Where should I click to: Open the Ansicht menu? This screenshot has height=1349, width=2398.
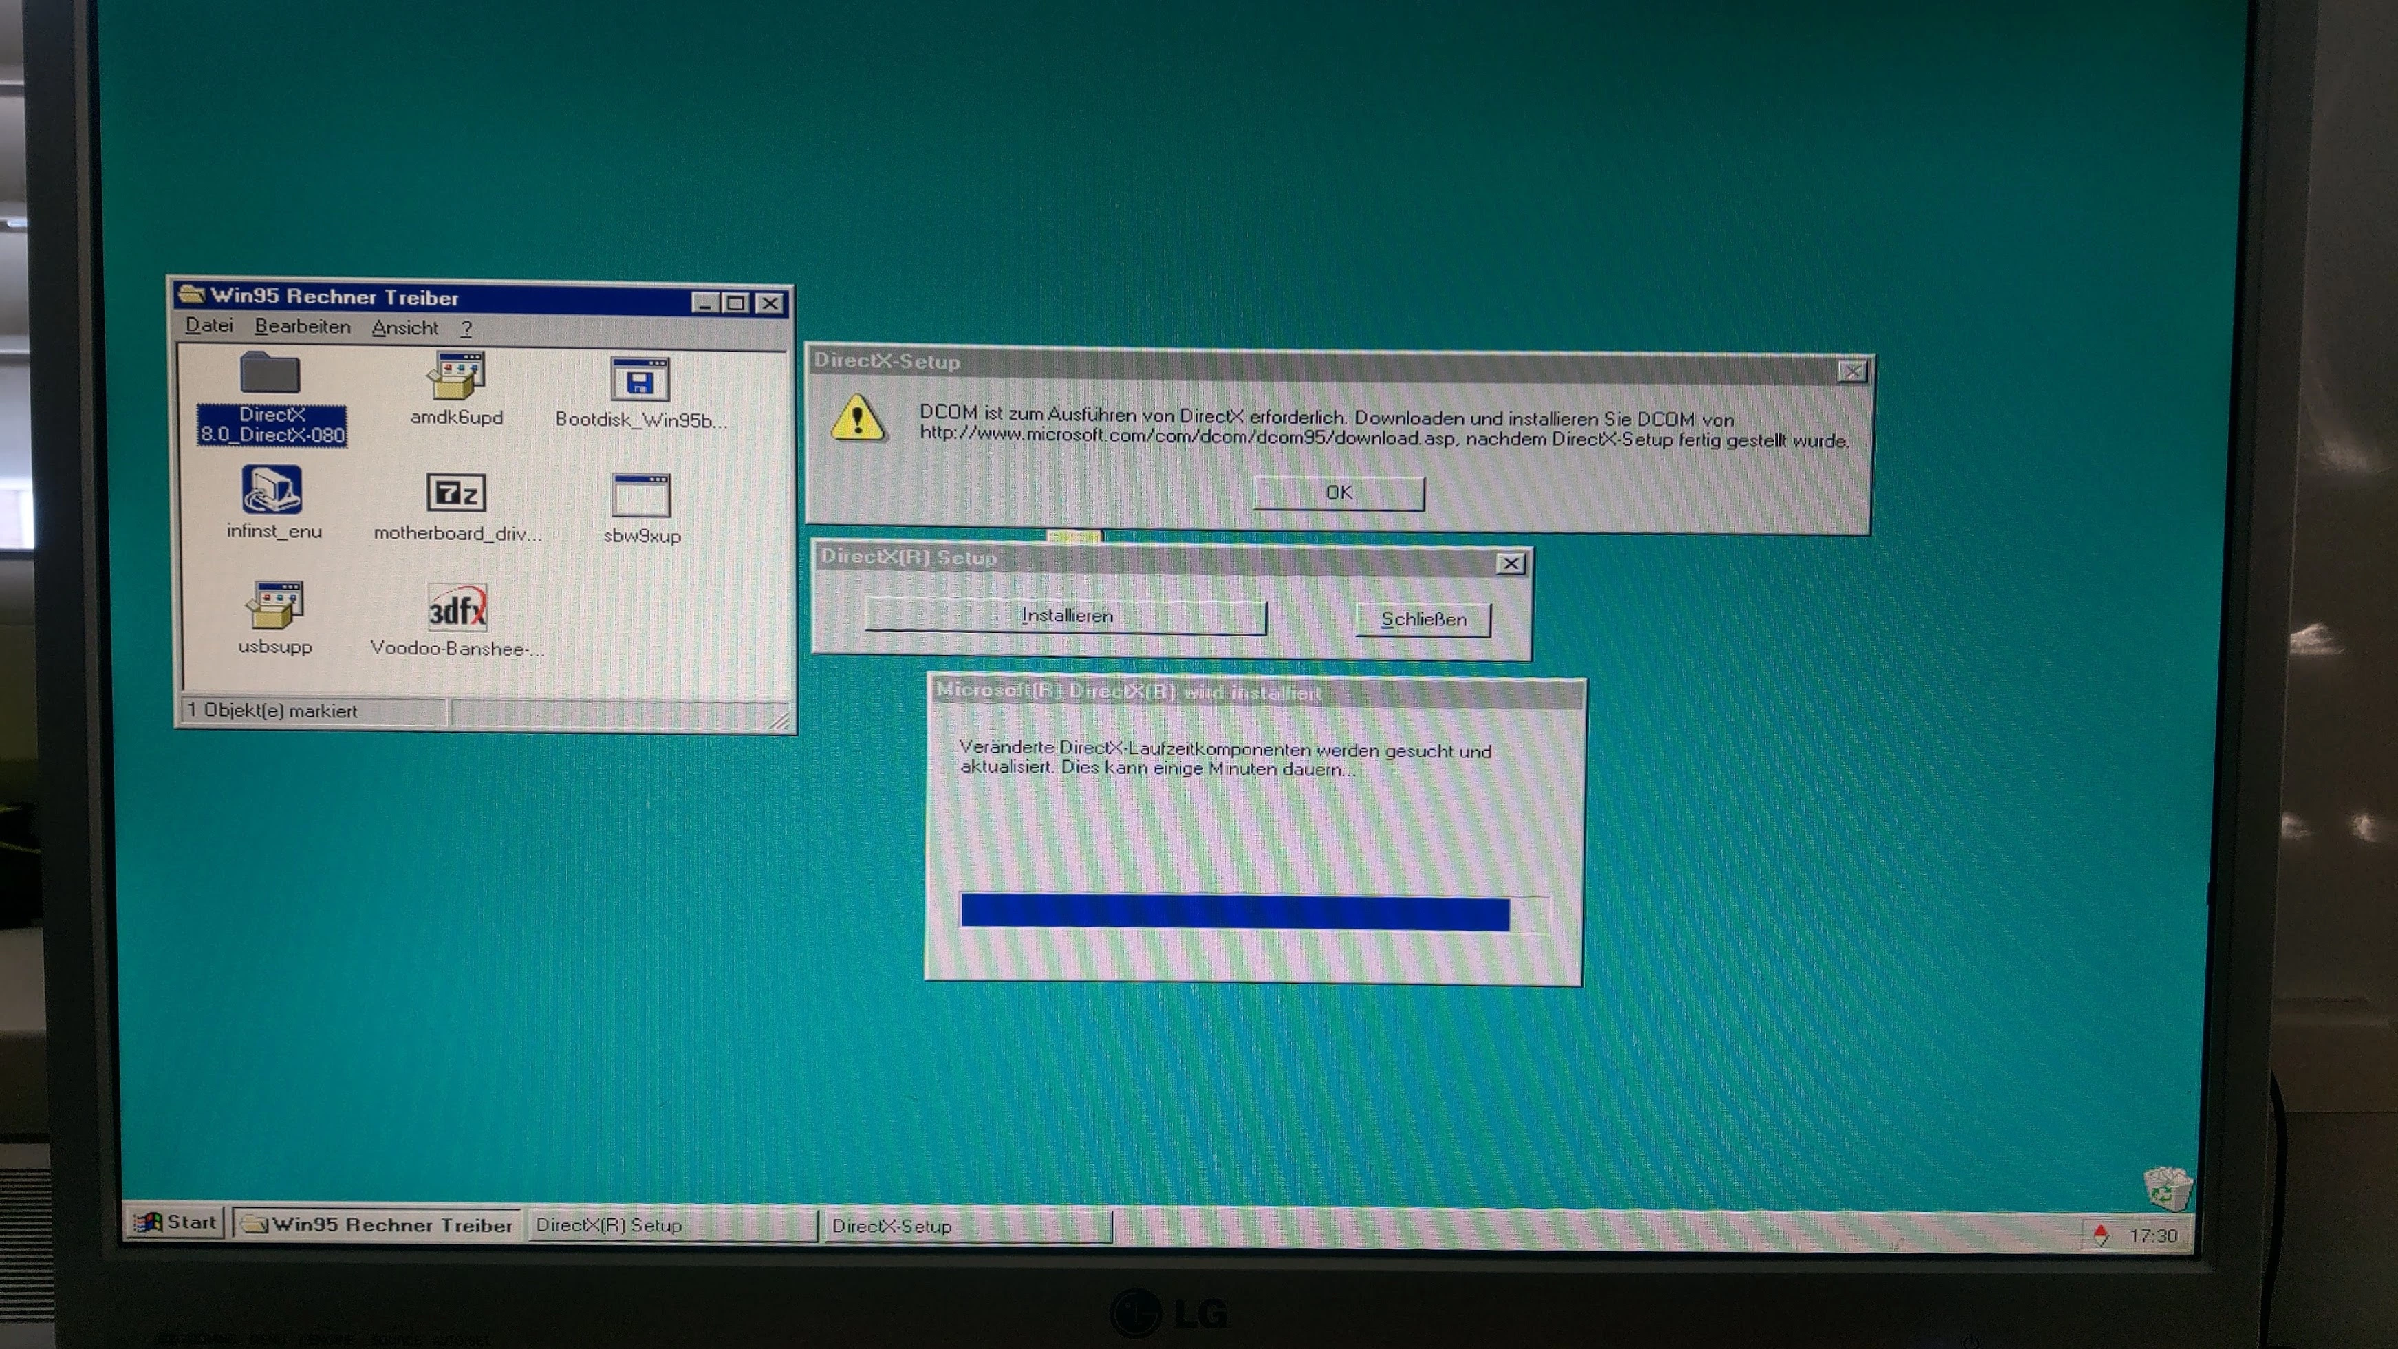point(405,327)
